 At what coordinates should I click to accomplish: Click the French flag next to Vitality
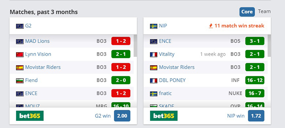[x=154, y=54]
